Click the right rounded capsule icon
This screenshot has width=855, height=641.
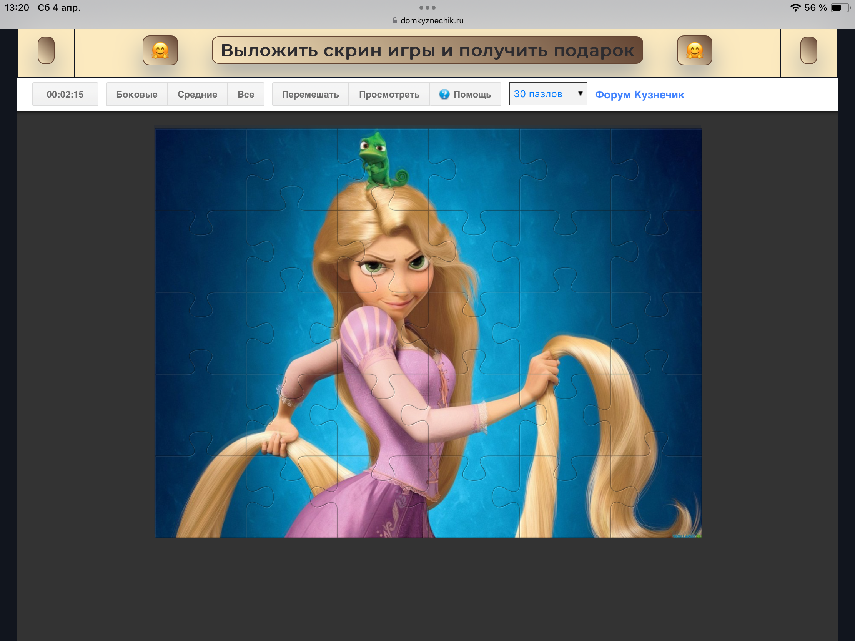pyautogui.click(x=808, y=50)
